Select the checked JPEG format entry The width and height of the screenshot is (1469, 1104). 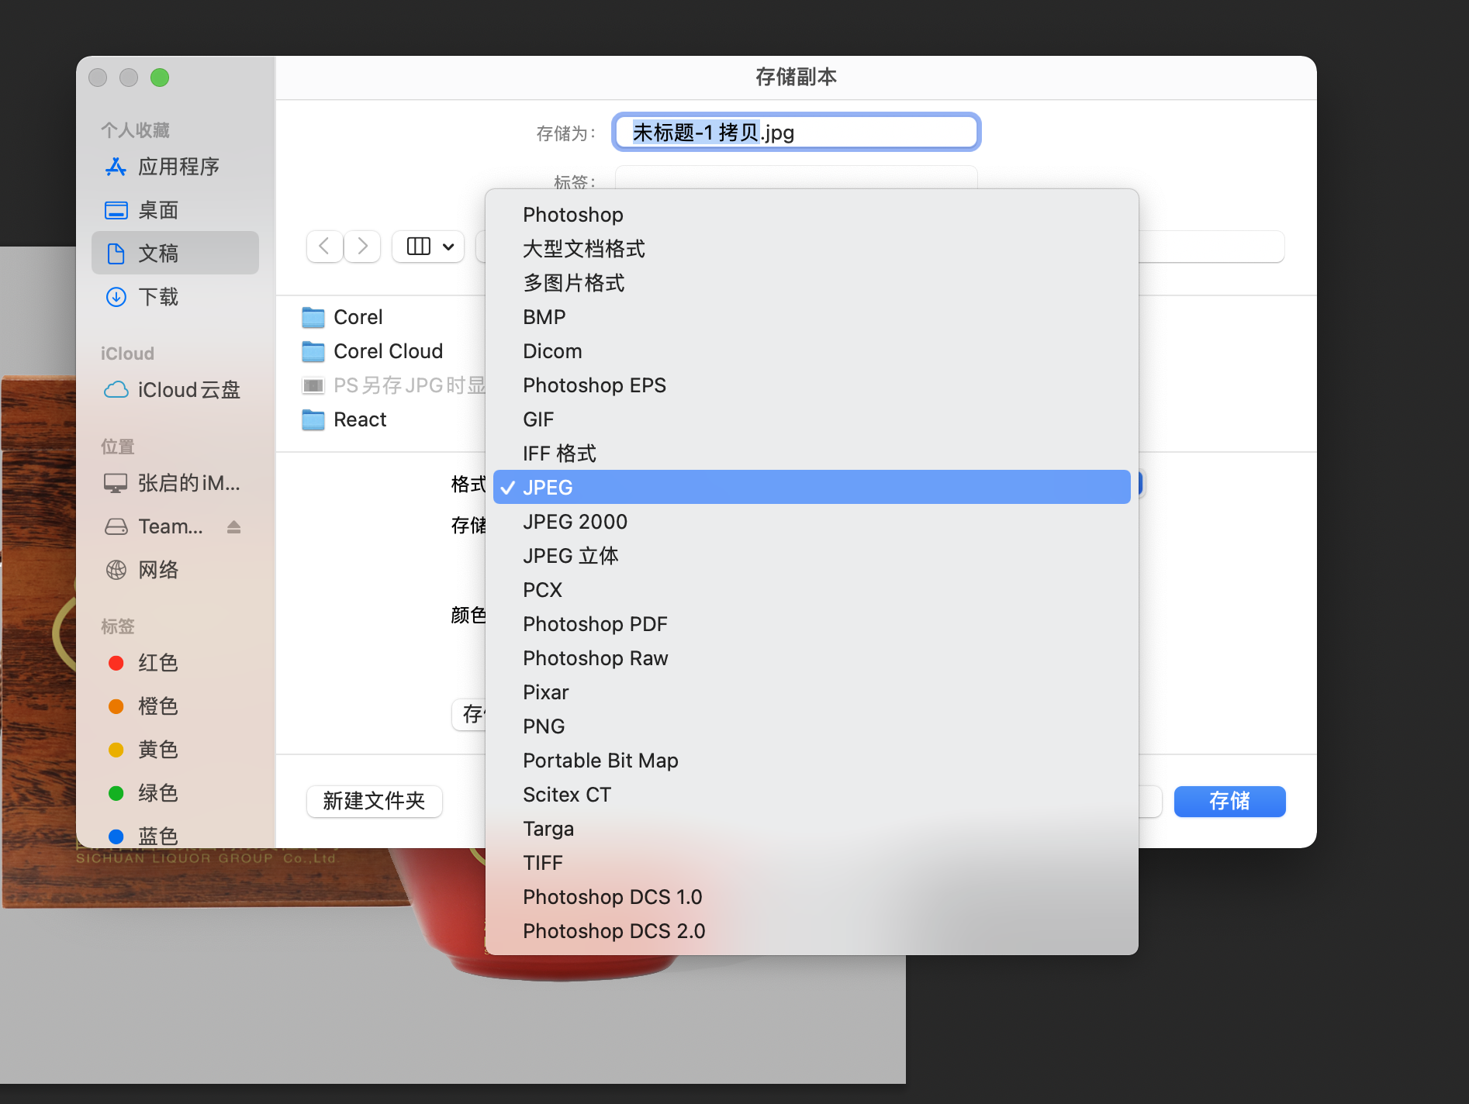pos(548,488)
